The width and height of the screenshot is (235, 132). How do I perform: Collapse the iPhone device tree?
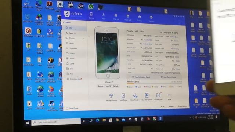(x=64, y=22)
